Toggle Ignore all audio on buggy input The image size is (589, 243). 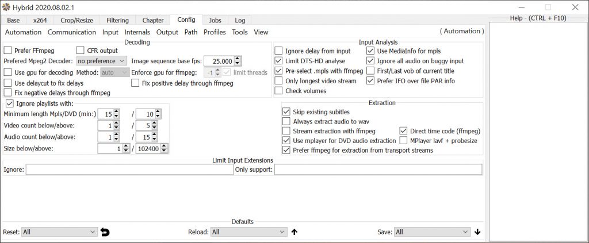370,61
